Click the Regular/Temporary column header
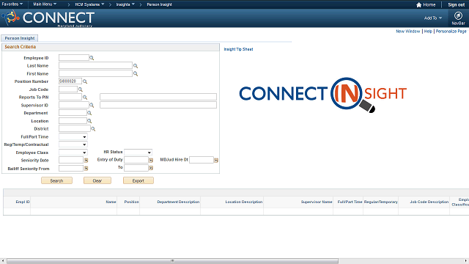The height and width of the screenshot is (264, 469). tap(381, 202)
